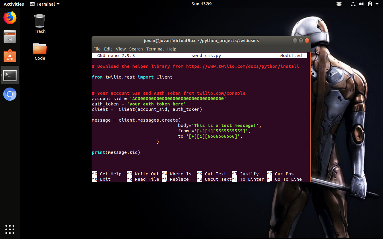This screenshot has height=239, width=383.
Task: Open the Terminal app menu in top bar
Action: [45, 4]
